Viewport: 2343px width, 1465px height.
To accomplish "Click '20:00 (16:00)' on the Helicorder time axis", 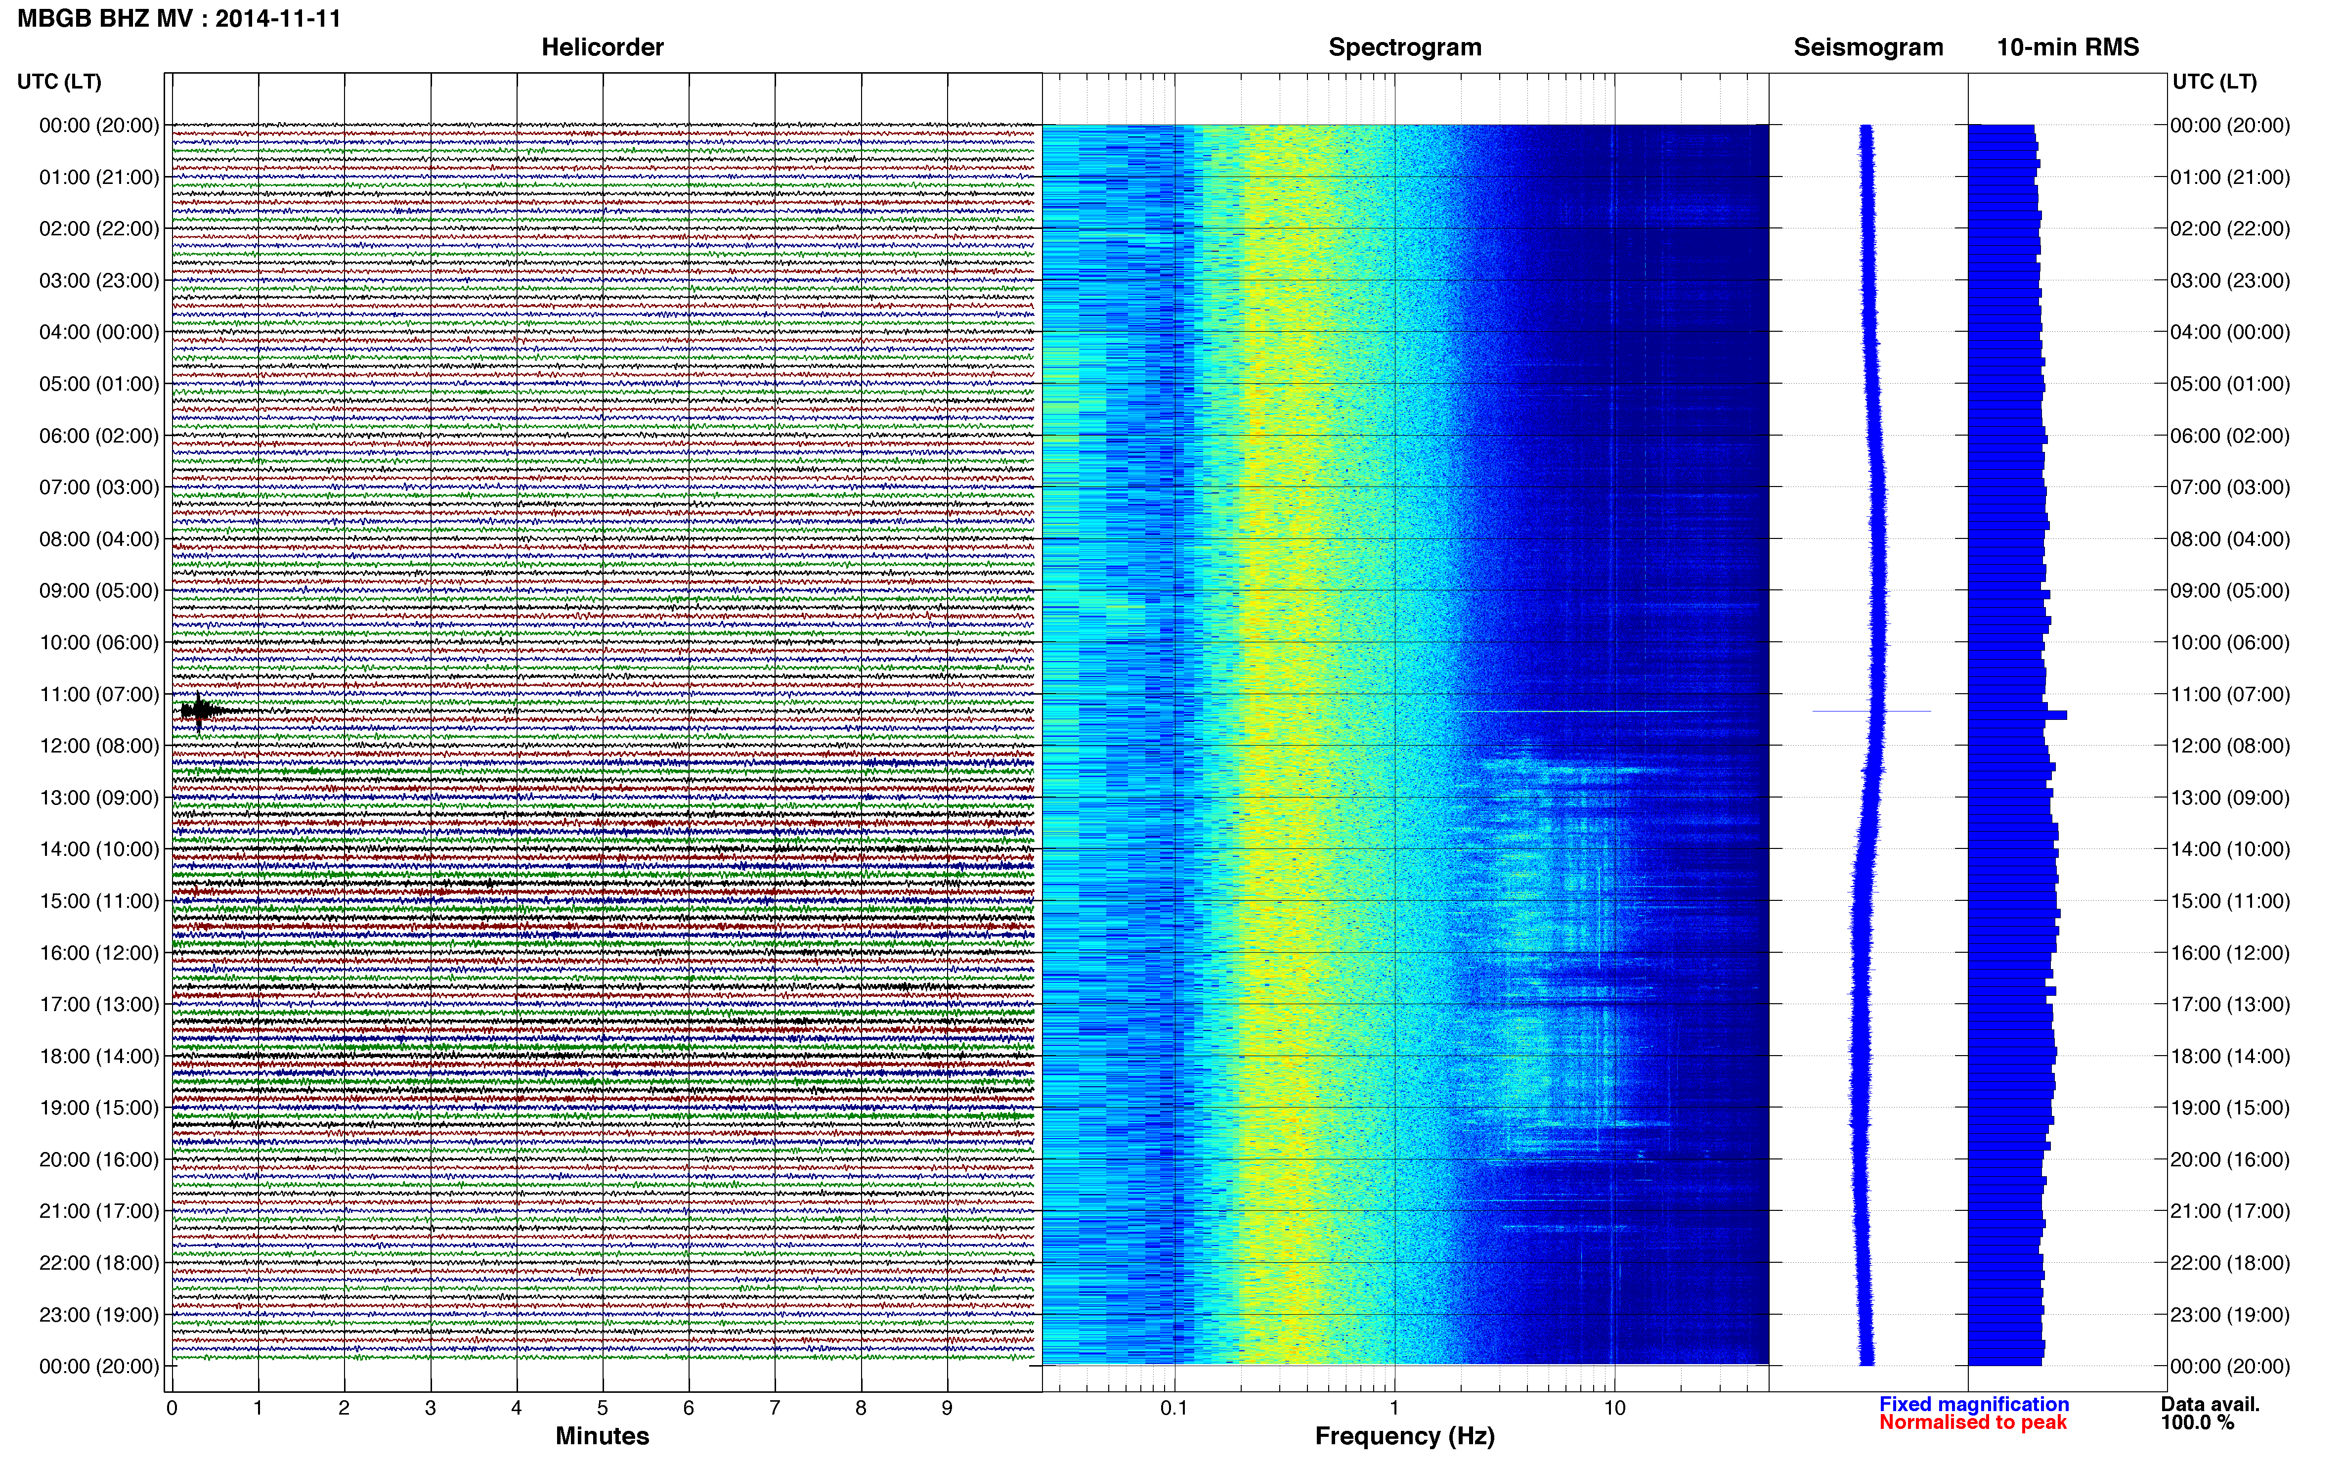I will pos(99,1160).
